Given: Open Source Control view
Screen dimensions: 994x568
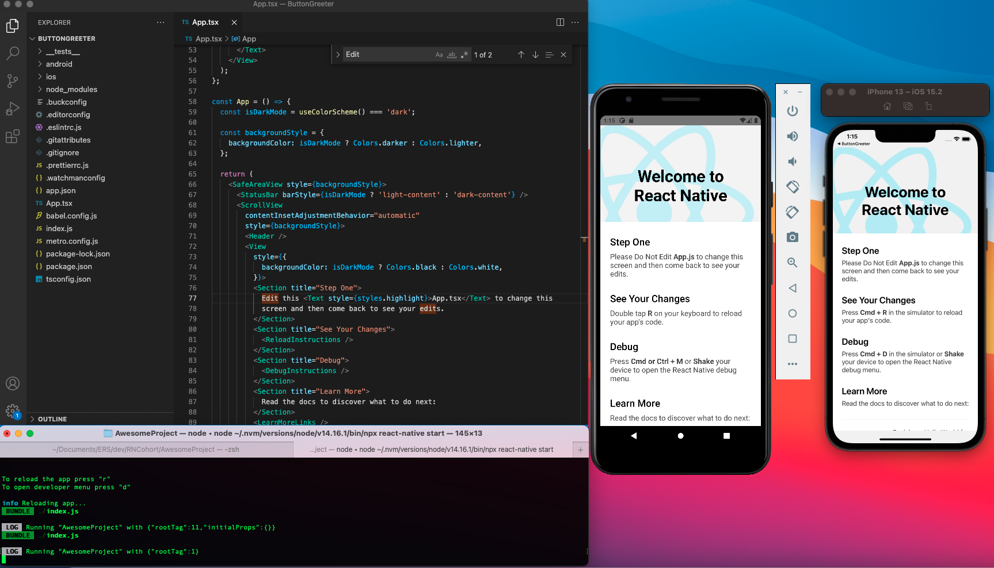Looking at the screenshot, I should tap(13, 81).
